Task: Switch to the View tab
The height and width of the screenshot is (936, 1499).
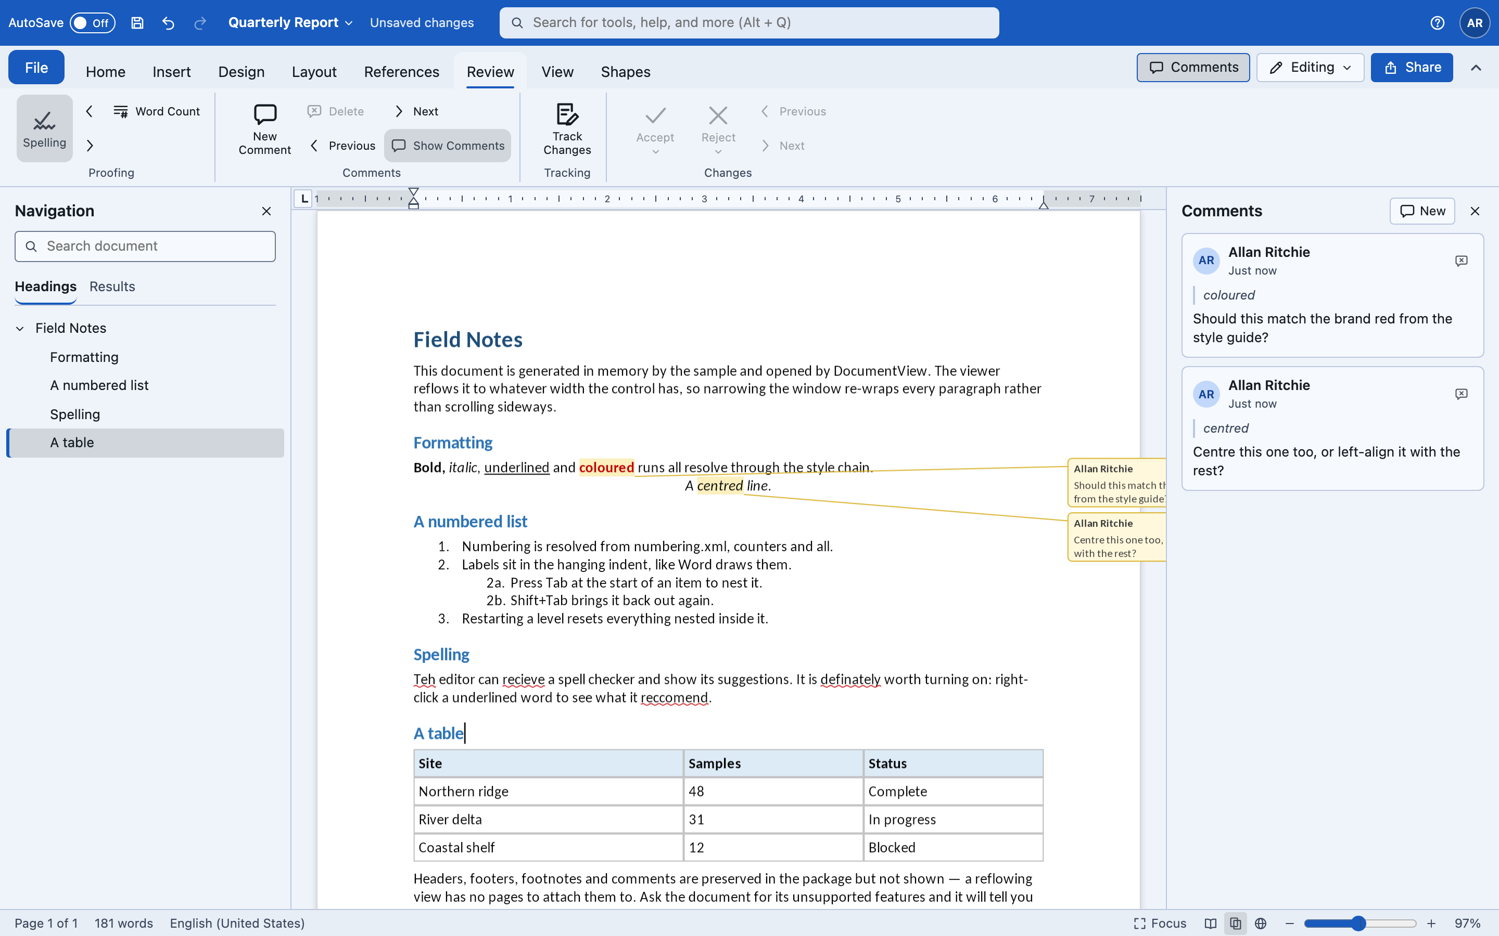Action: click(x=557, y=72)
